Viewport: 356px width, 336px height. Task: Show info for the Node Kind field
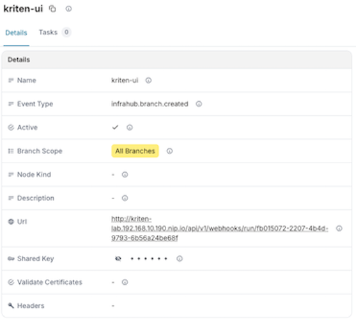click(x=125, y=174)
